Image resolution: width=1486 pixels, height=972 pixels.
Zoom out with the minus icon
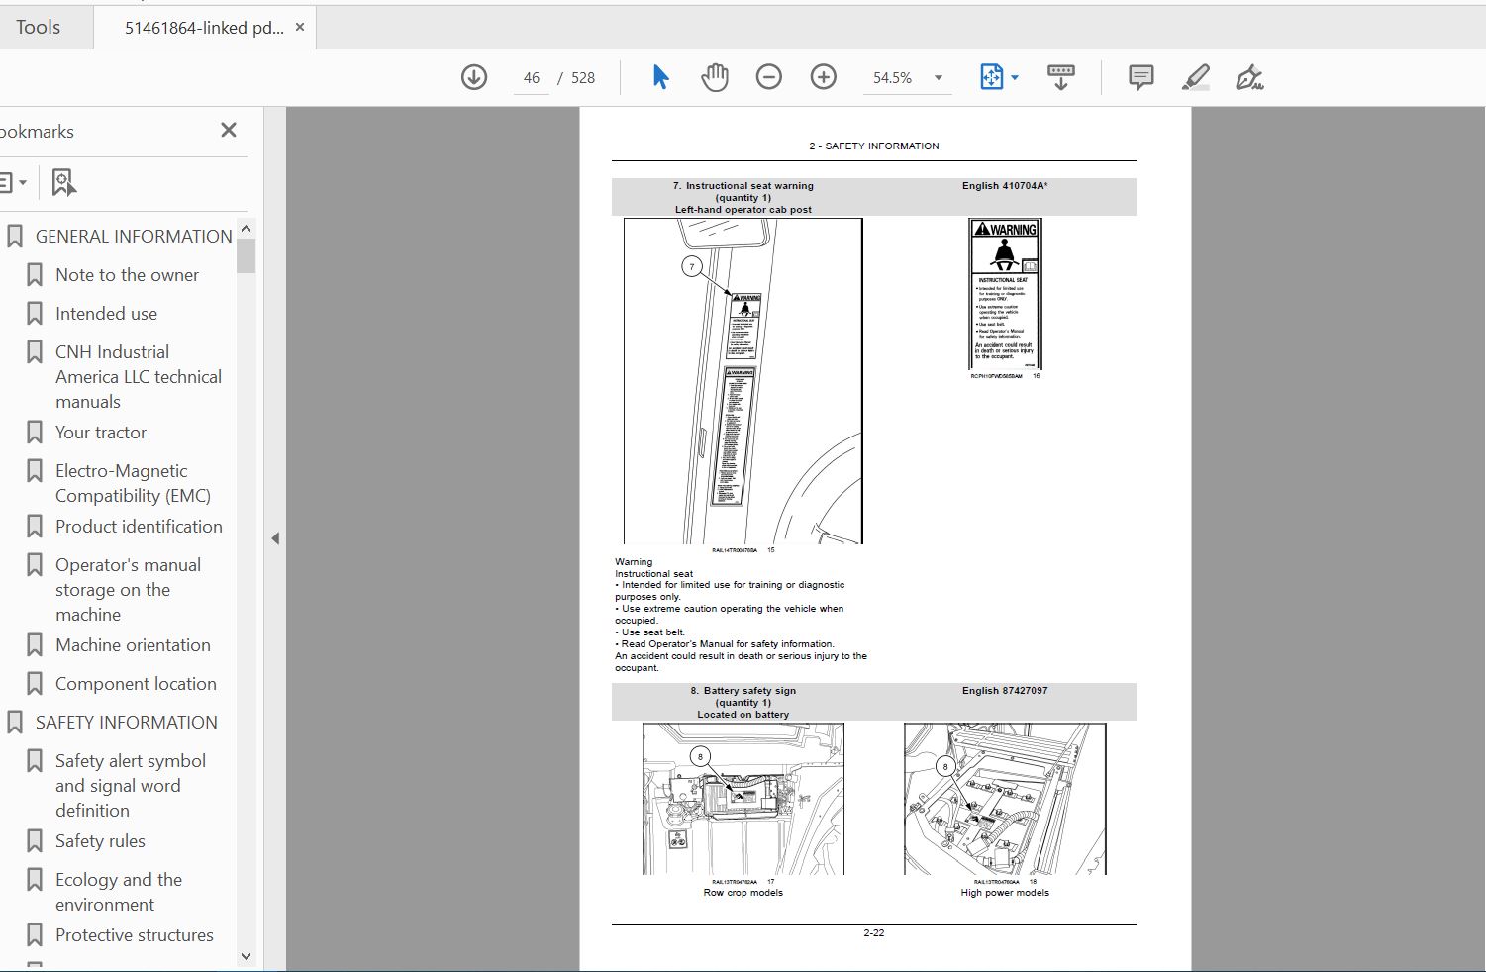point(769,77)
